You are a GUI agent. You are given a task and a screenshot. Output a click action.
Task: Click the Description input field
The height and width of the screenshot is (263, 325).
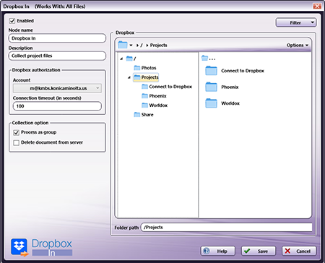coord(57,56)
